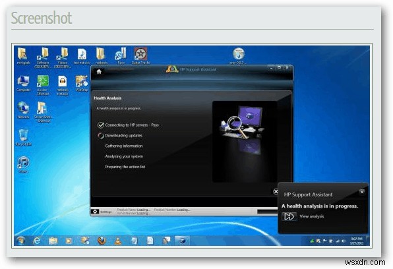This screenshot has width=393, height=269.
Task: Select the Network desktop icon
Action: pos(23,110)
